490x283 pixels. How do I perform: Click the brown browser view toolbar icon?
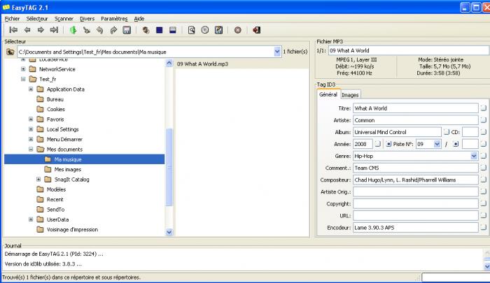[146, 30]
